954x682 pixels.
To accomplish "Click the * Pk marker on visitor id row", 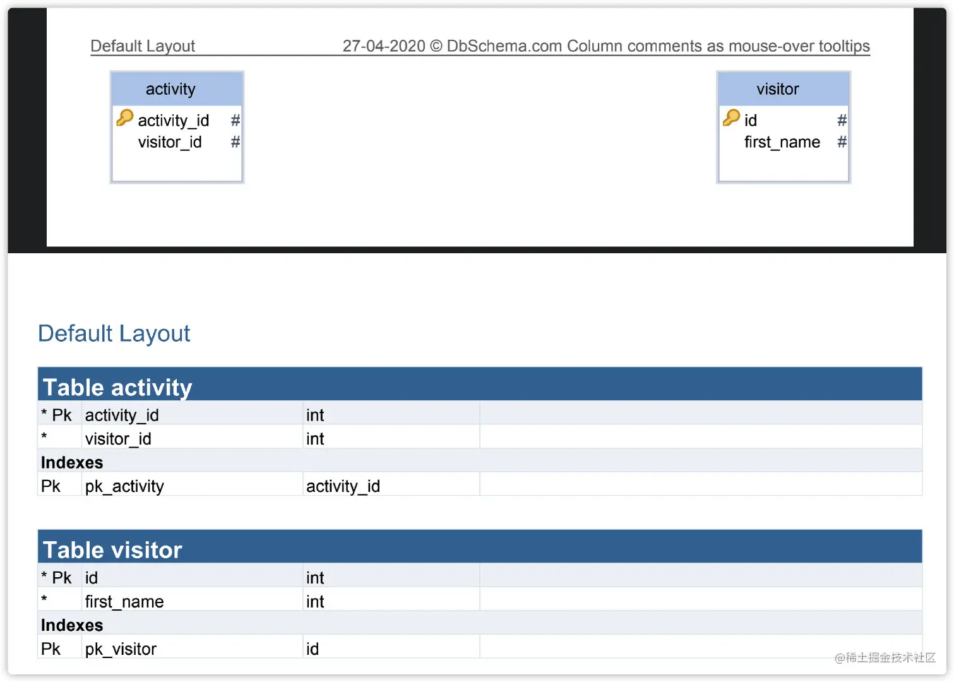I will click(56, 578).
